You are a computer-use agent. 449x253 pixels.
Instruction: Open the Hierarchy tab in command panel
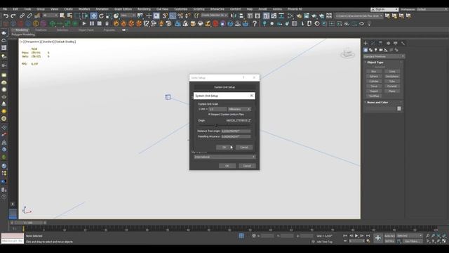380,43
